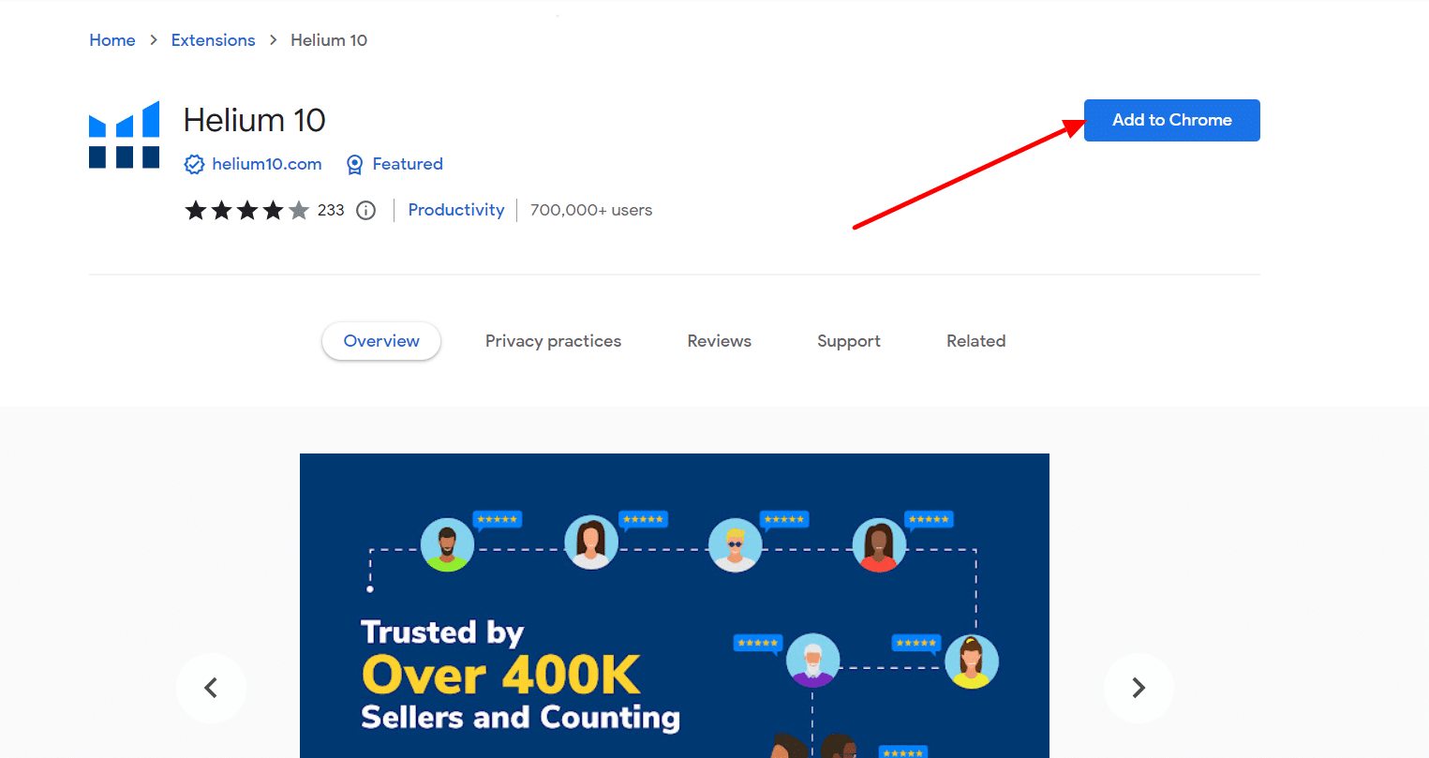Screen dimensions: 1429x758
Task: Click the Helium 10 extension logo
Action: 124,134
